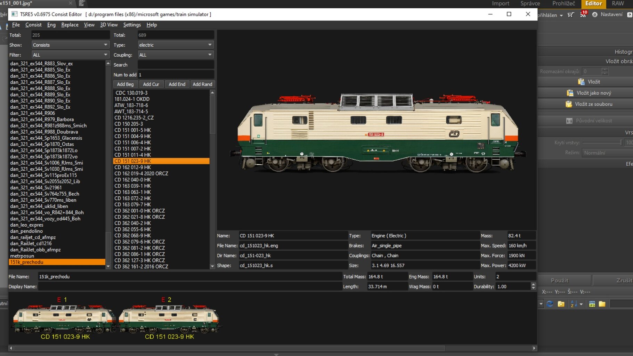Click the Rozmazání okrajů stepper up arrow
This screenshot has height=356, width=633.
click(x=605, y=69)
